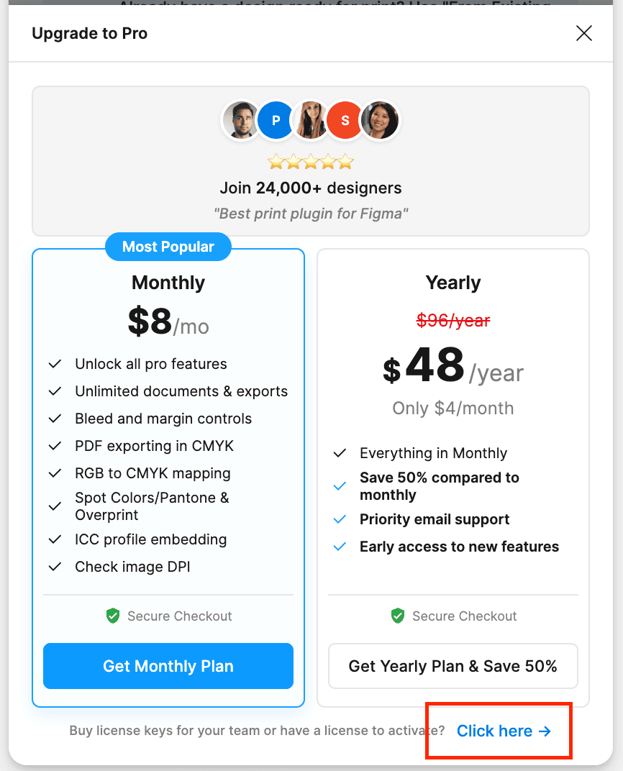623x771 pixels.
Task: Click the "$48 /year" price text
Action: 453,365
